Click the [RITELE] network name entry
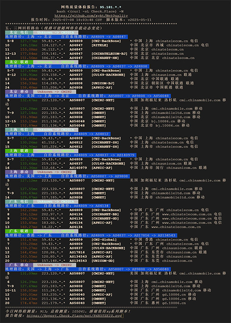The height and width of the screenshot is (323, 231). 100,45
